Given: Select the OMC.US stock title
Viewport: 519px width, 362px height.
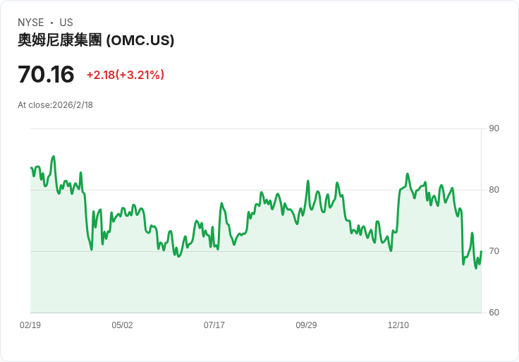Looking at the screenshot, I should [x=96, y=40].
